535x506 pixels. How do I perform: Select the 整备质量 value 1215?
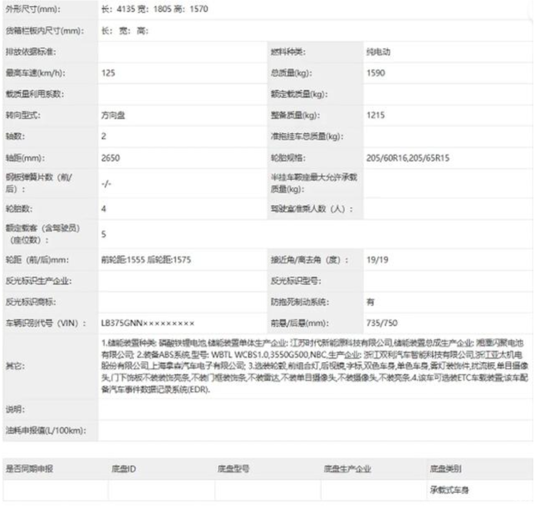[375, 115]
